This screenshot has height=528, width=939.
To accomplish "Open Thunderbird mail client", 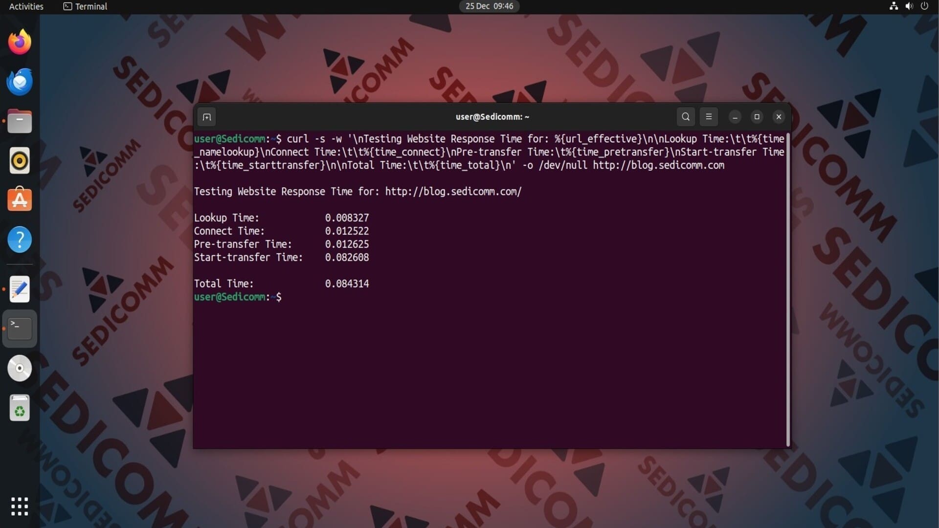I will tap(20, 82).
